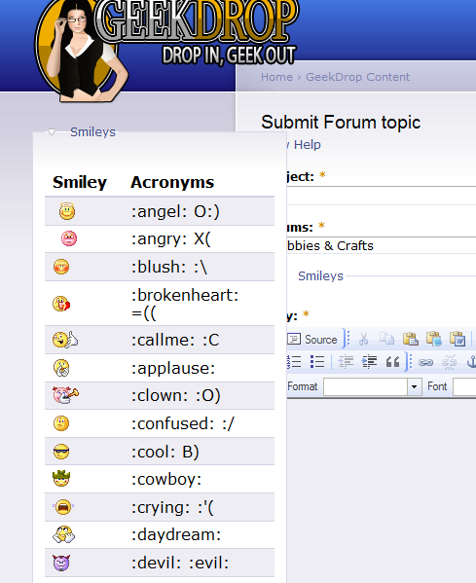The width and height of the screenshot is (476, 583).
Task: Increase indent using the indent icon
Action: [x=369, y=361]
